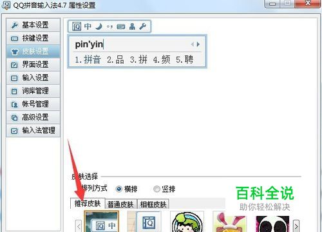Minimize the 属性设置 window

[x=273, y=3]
